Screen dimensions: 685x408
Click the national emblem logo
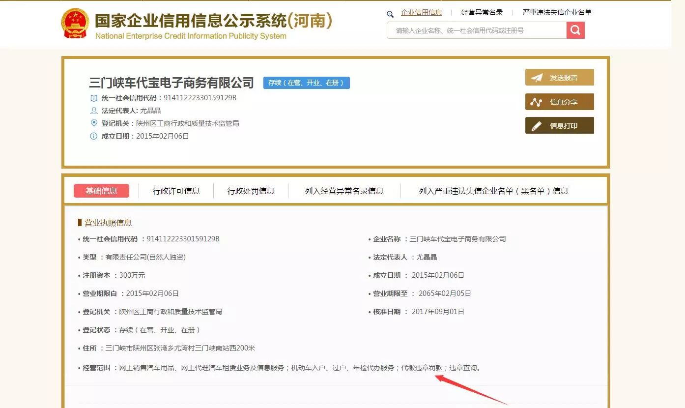[75, 23]
